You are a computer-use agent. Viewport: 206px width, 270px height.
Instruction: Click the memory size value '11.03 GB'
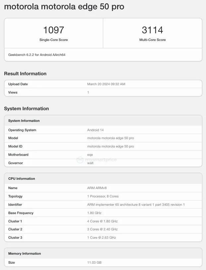click(94, 263)
